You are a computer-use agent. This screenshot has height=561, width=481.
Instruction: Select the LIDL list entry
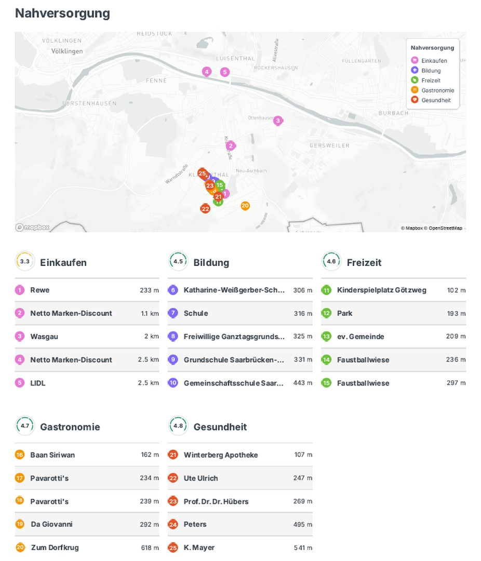[x=87, y=383]
